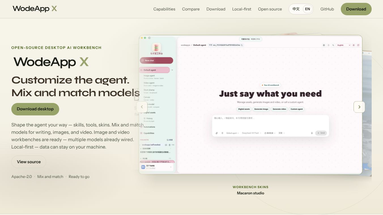Click the new-session icon on the wodeapp project row
383x215 pixels.
pyautogui.click(x=166, y=145)
